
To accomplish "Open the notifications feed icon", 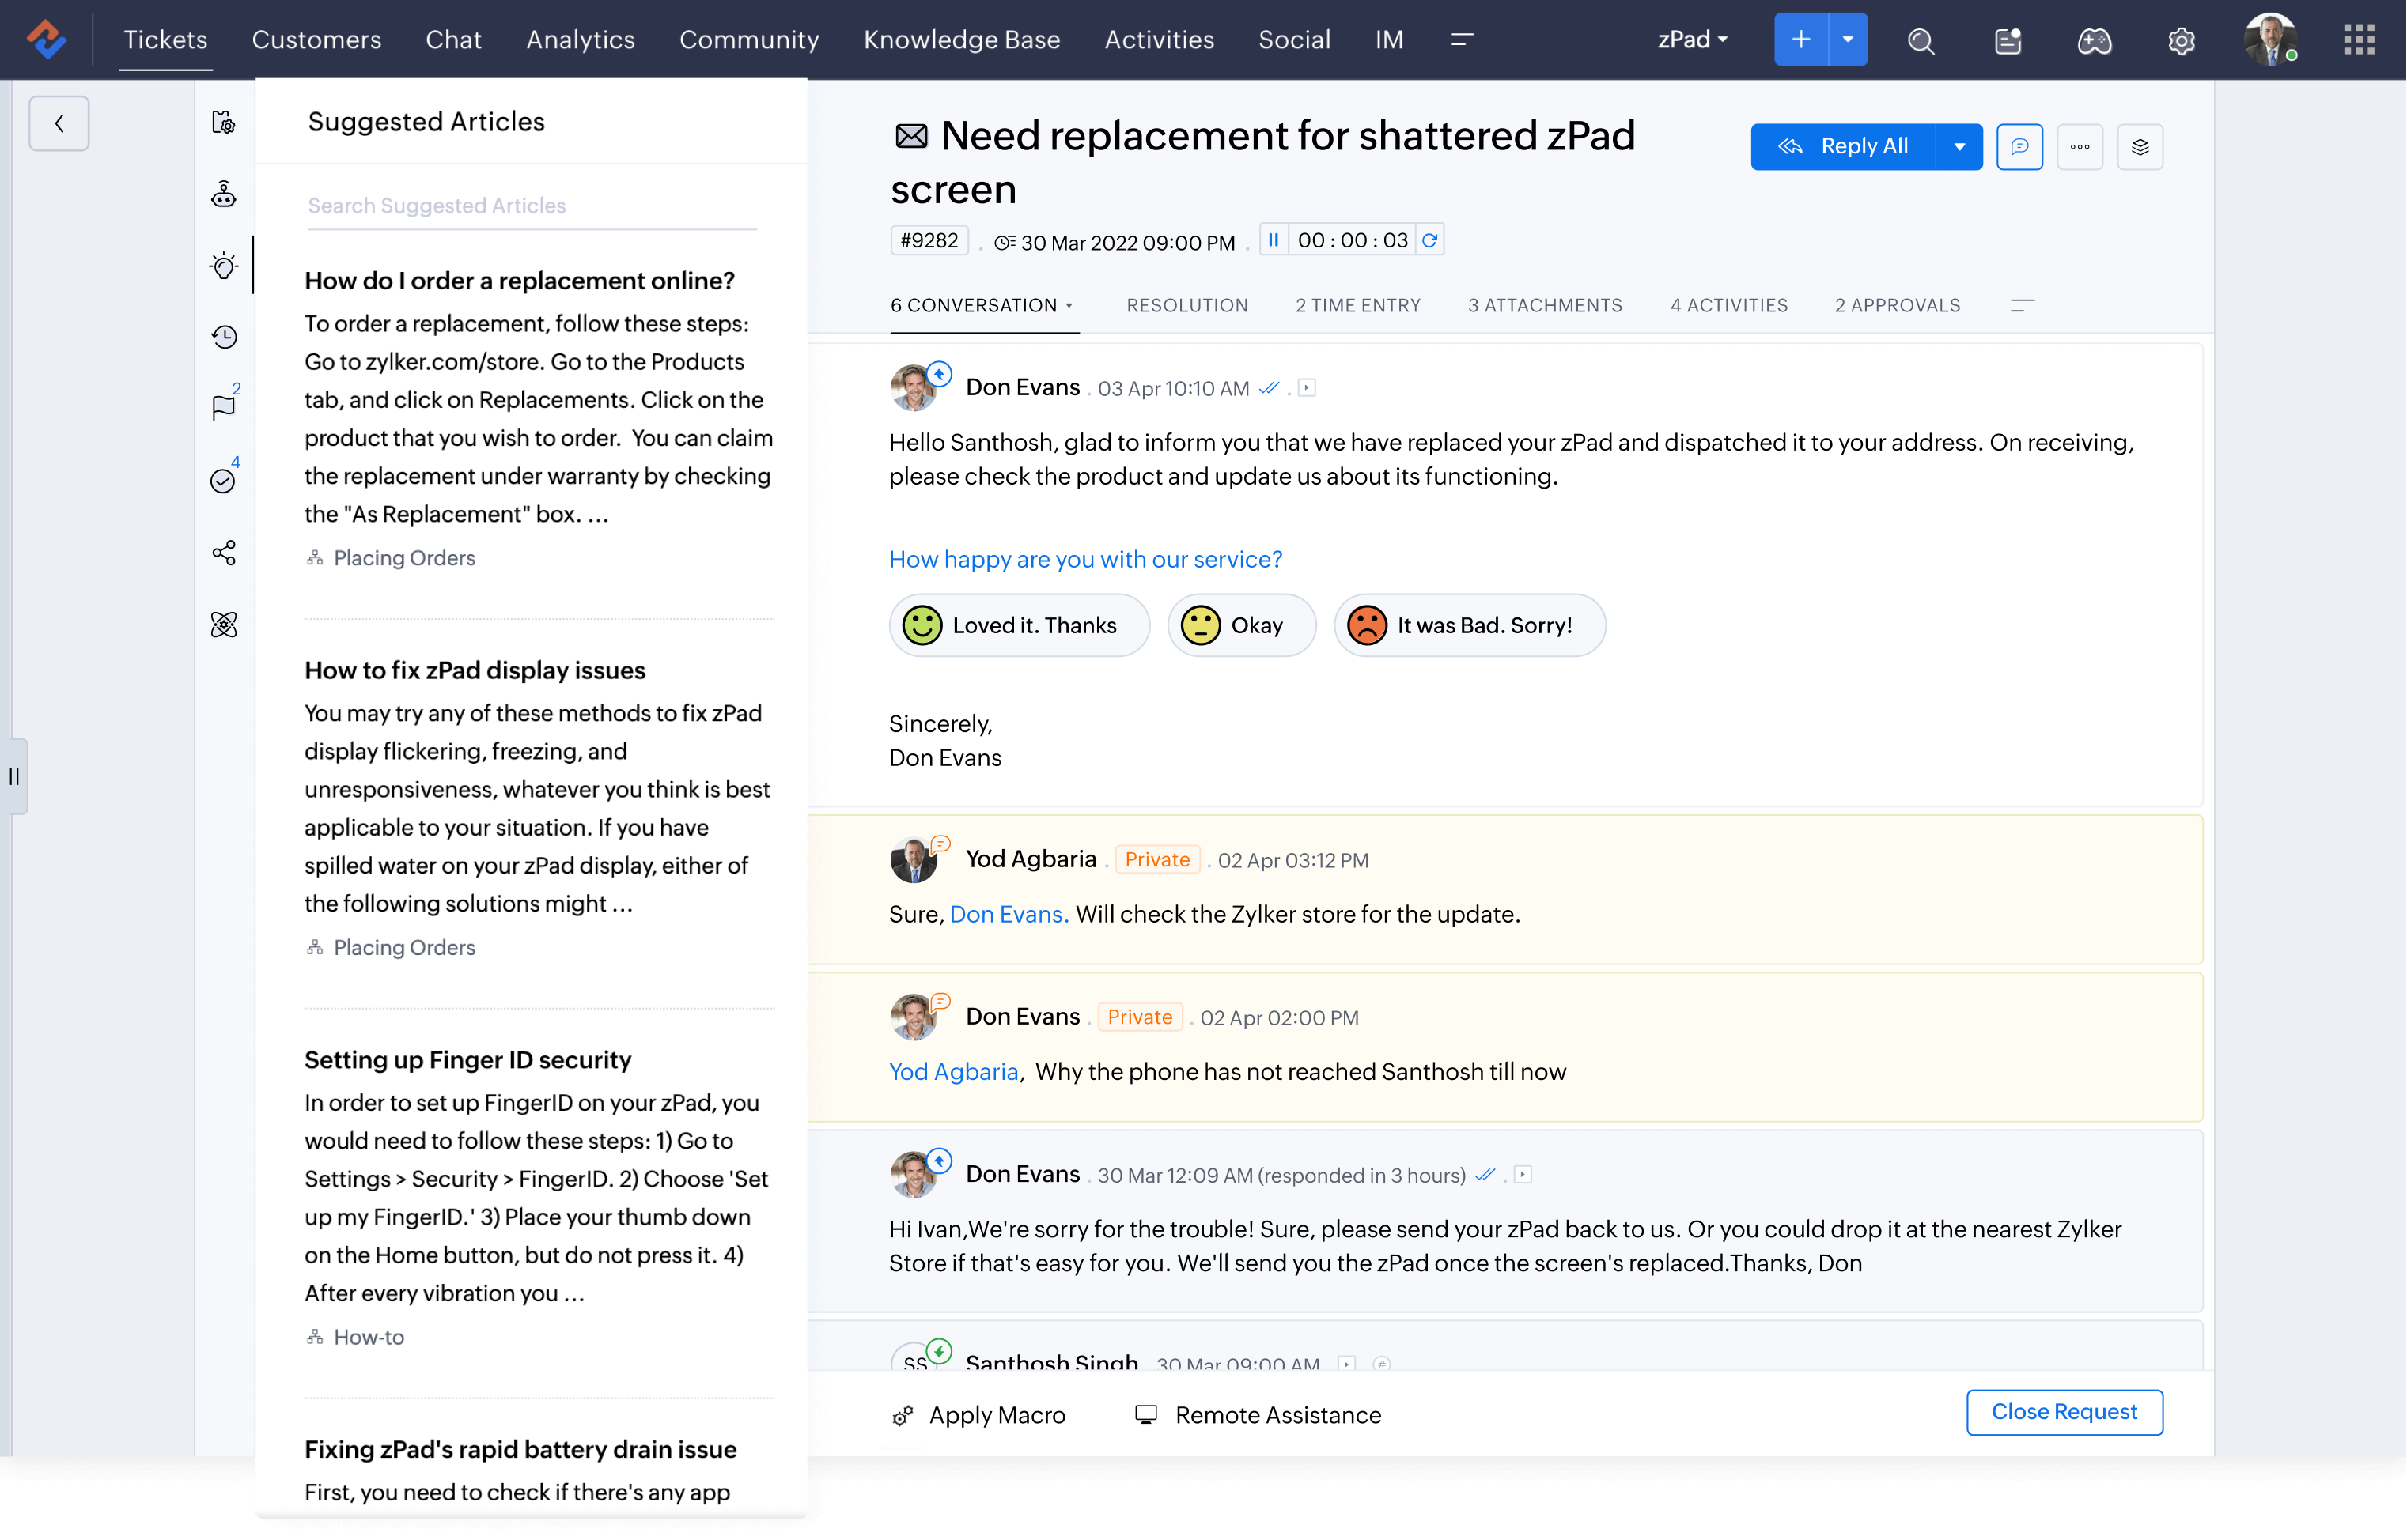I will 2007,40.
